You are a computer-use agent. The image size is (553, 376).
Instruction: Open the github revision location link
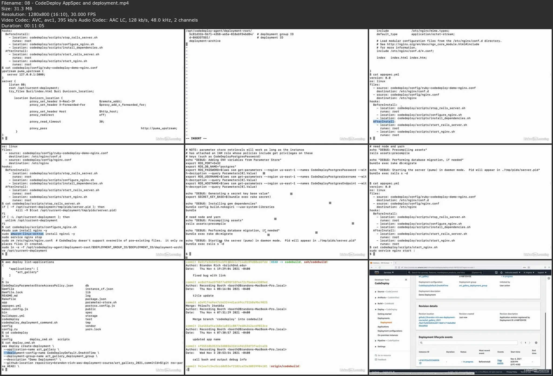(437, 322)
